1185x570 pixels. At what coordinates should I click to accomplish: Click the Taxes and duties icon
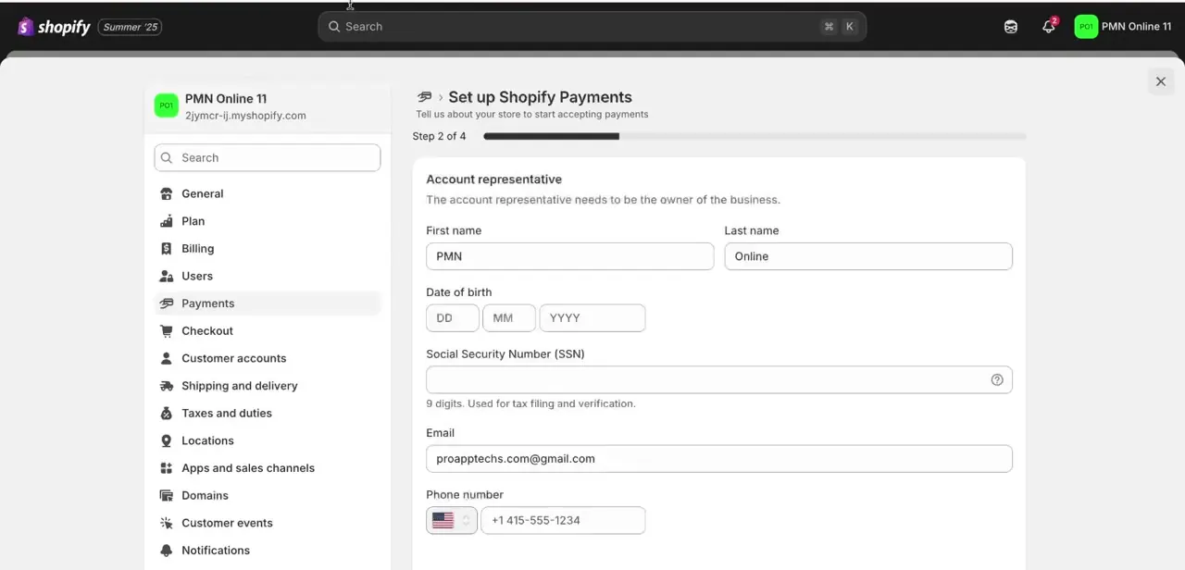point(167,414)
